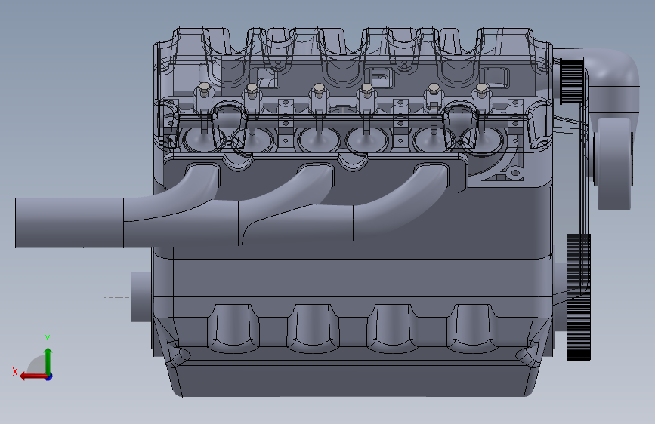Select the crankshaft stub on engine's left side

click(x=141, y=297)
